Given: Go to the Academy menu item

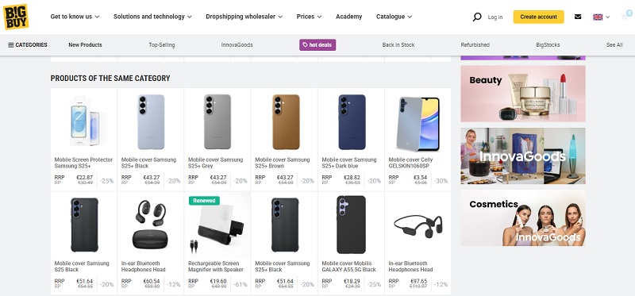Looking at the screenshot, I should [348, 17].
